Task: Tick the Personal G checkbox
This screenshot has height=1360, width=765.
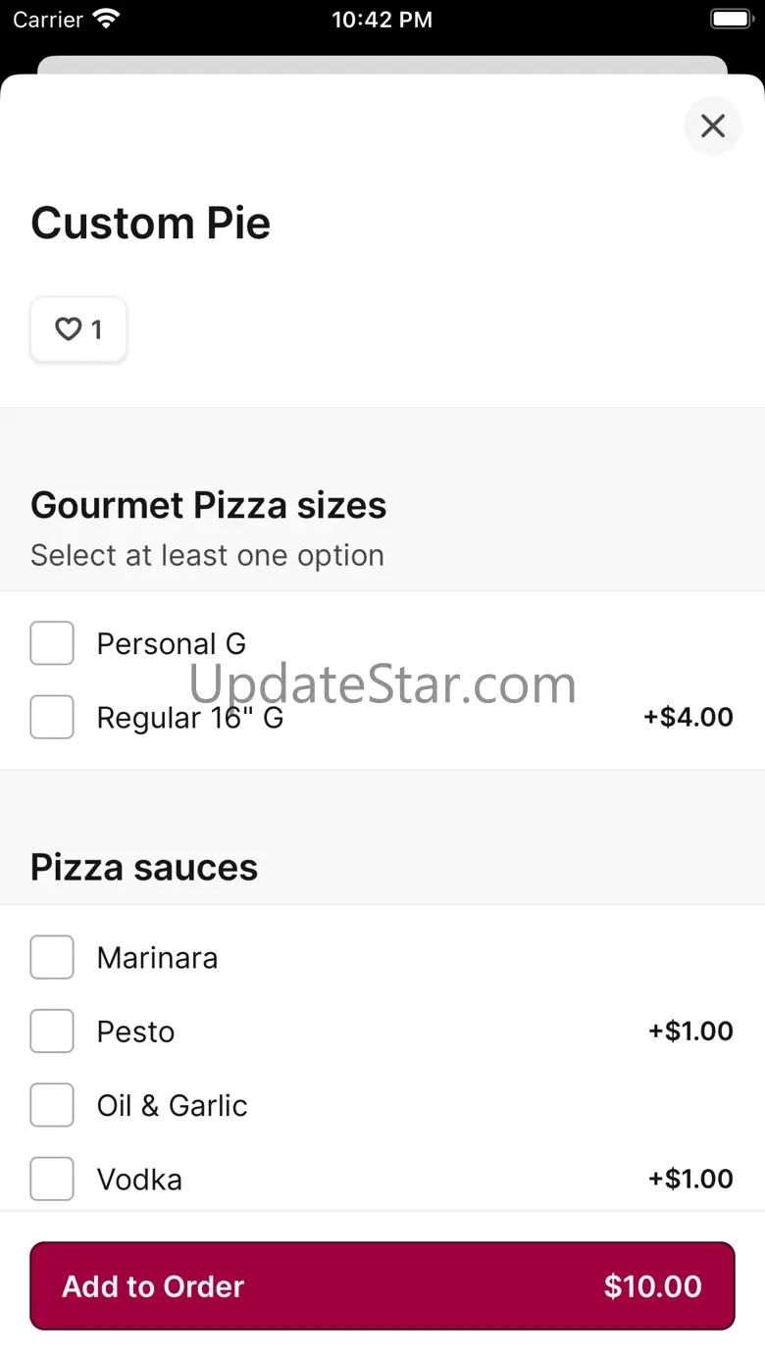Action: (52, 643)
